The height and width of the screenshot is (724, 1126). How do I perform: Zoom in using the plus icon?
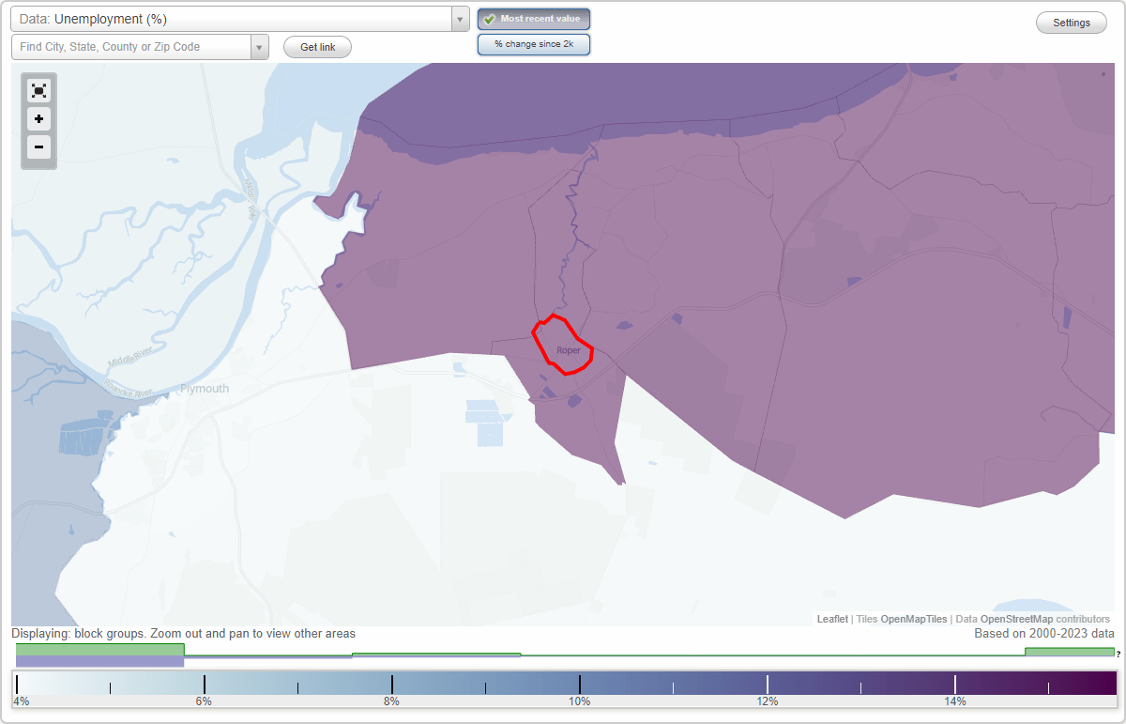tap(38, 119)
